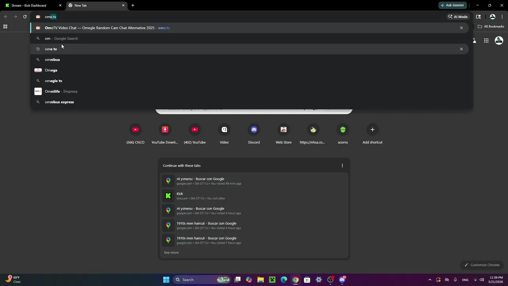Viewport: 508px width, 286px height.
Task: Click the browser back arrow
Action: tap(6, 17)
